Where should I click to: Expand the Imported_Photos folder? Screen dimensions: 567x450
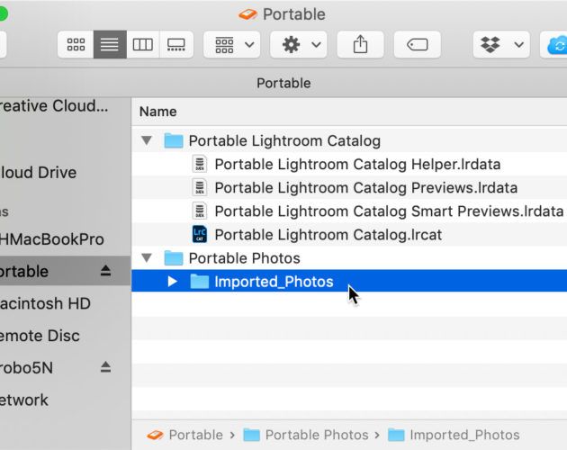point(173,282)
